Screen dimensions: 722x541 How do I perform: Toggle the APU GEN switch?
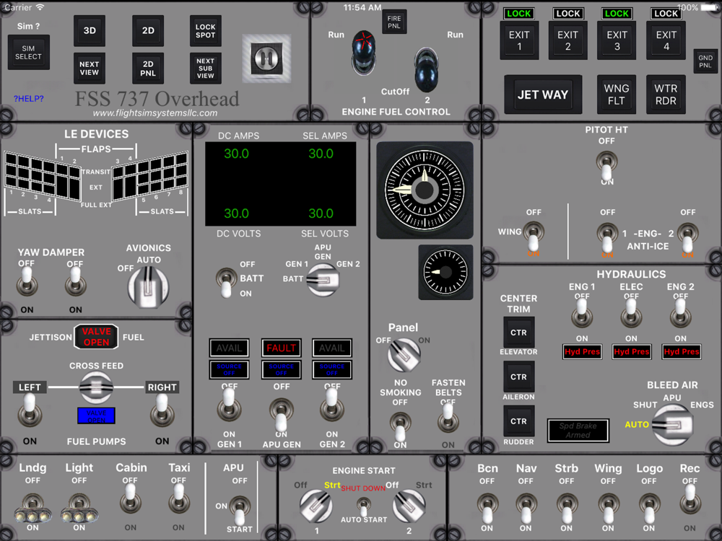coord(281,414)
